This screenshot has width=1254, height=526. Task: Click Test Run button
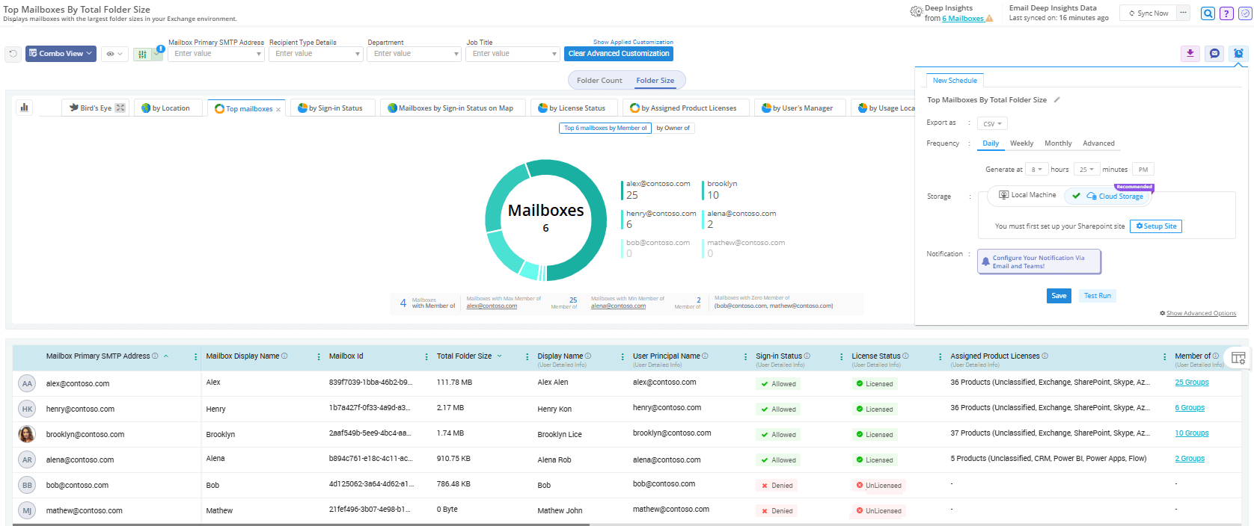(1098, 296)
